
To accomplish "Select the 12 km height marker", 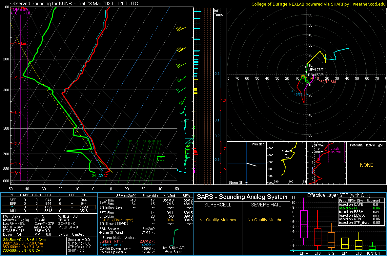I will [20, 44].
